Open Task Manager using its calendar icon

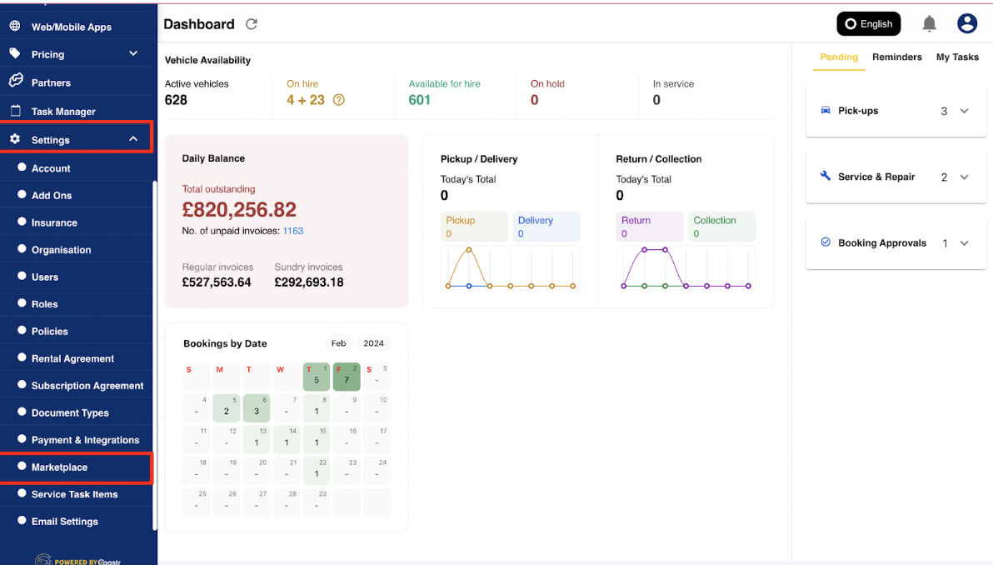[13, 110]
